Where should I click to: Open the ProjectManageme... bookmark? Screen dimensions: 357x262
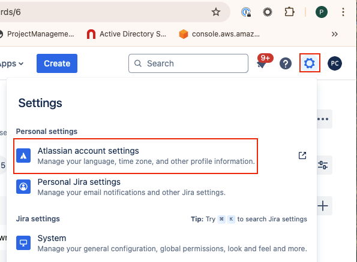tap(37, 34)
